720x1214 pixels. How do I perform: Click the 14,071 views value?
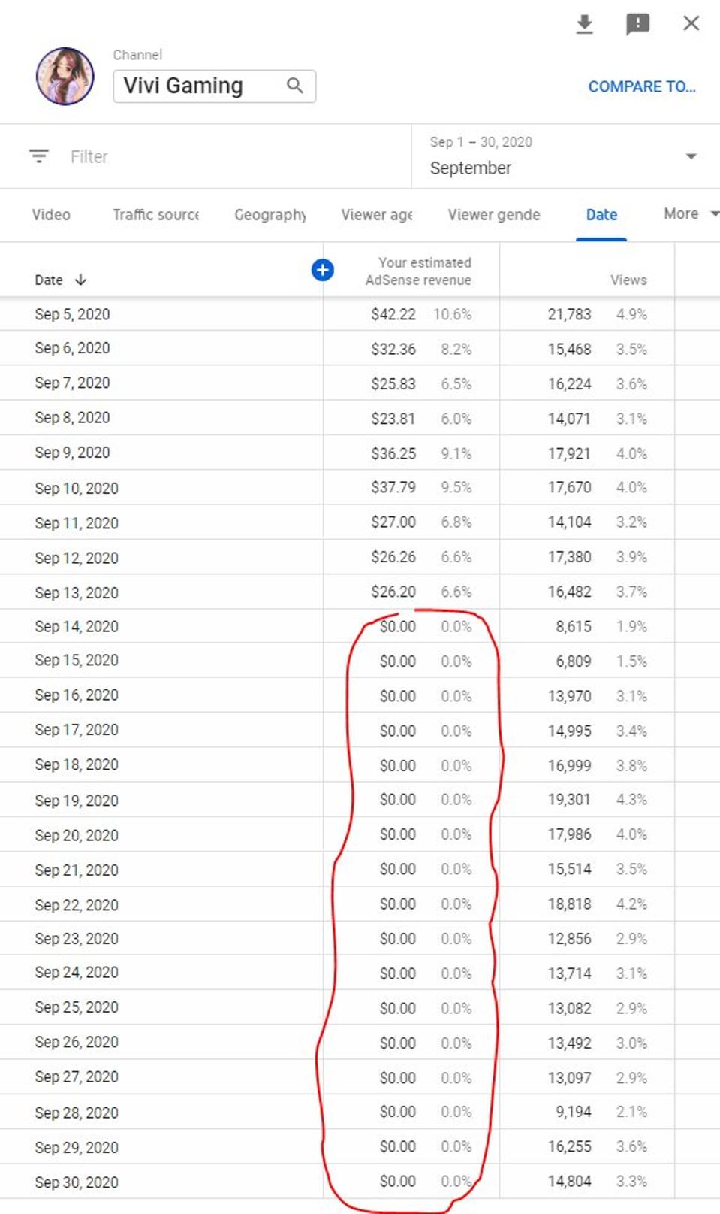[569, 419]
